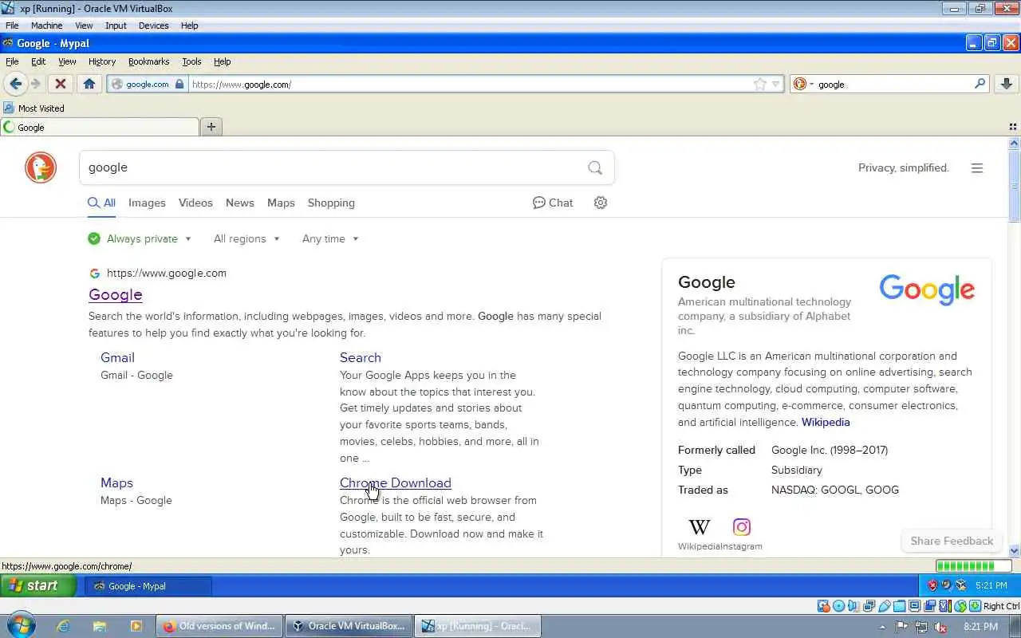Open the Google result title link
1021x638 pixels.
tap(116, 294)
